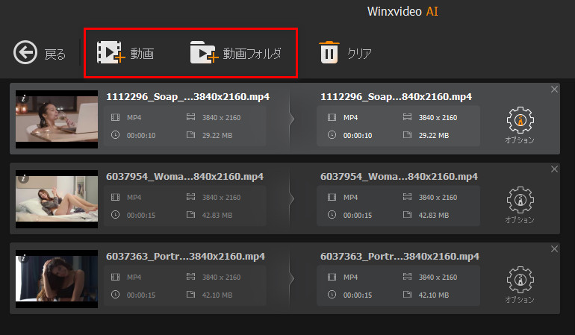Click output filename 6037954_Woma...840x2160.mp4
The height and width of the screenshot is (335, 575).
[x=399, y=177]
